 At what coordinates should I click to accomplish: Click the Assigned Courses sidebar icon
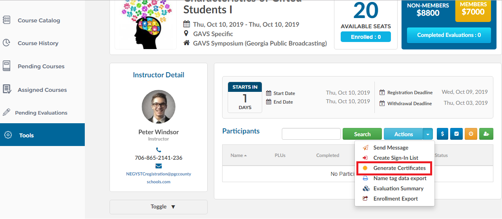tap(7, 89)
